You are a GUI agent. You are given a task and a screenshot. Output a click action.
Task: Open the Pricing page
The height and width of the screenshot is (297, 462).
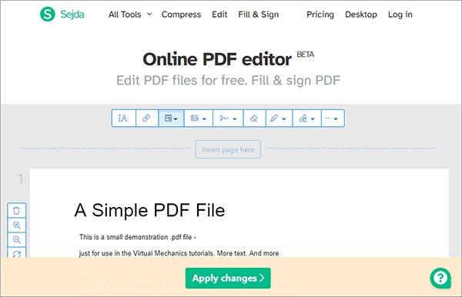pos(320,15)
